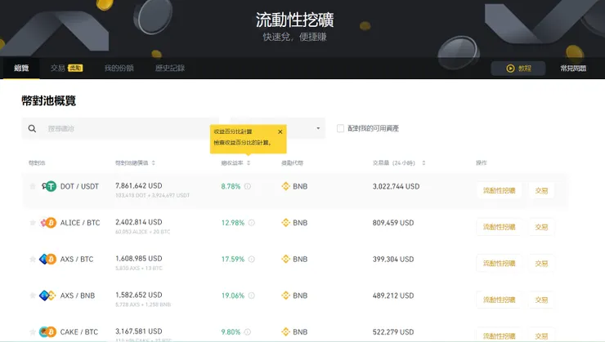The height and width of the screenshot is (342, 605).
Task: Click the ALICE / BTC coin pair icon
Action: (48, 223)
